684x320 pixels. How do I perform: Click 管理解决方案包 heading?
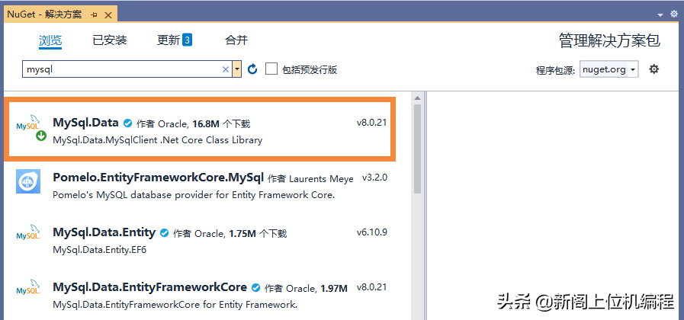click(609, 40)
